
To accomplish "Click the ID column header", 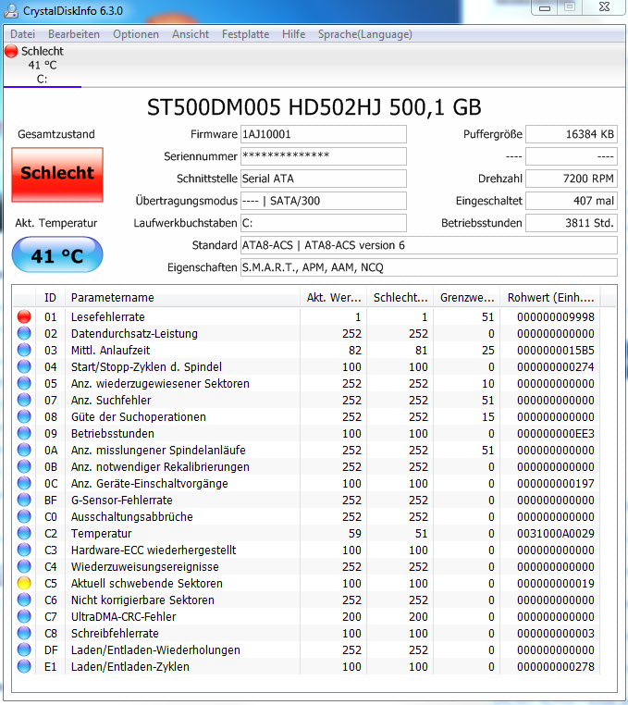I will (50, 298).
